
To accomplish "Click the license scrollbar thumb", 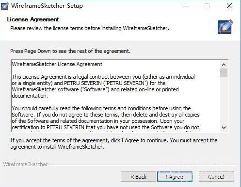I will click(224, 72).
